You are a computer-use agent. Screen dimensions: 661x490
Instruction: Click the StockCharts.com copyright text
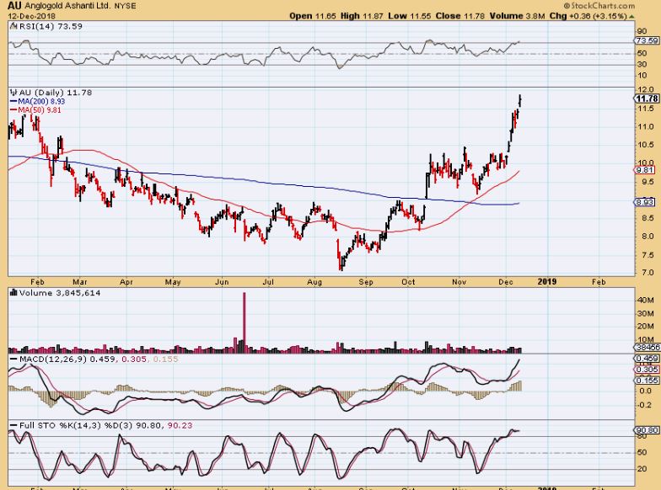(x=599, y=5)
